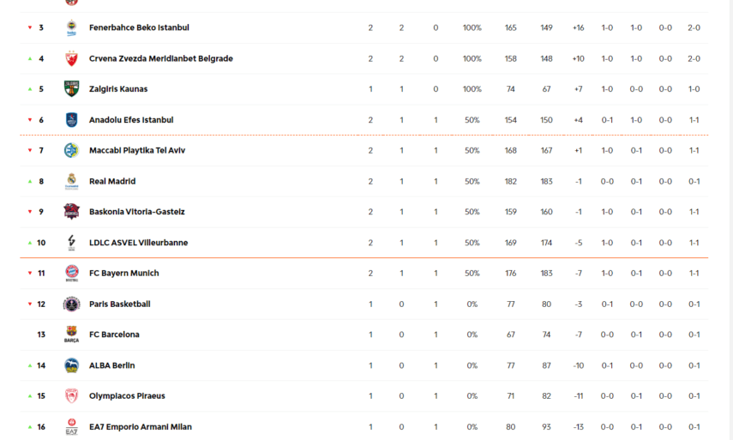Click the LDLC ASVEL Villeurbanne logo
This screenshot has height=440, width=733.
(x=71, y=243)
